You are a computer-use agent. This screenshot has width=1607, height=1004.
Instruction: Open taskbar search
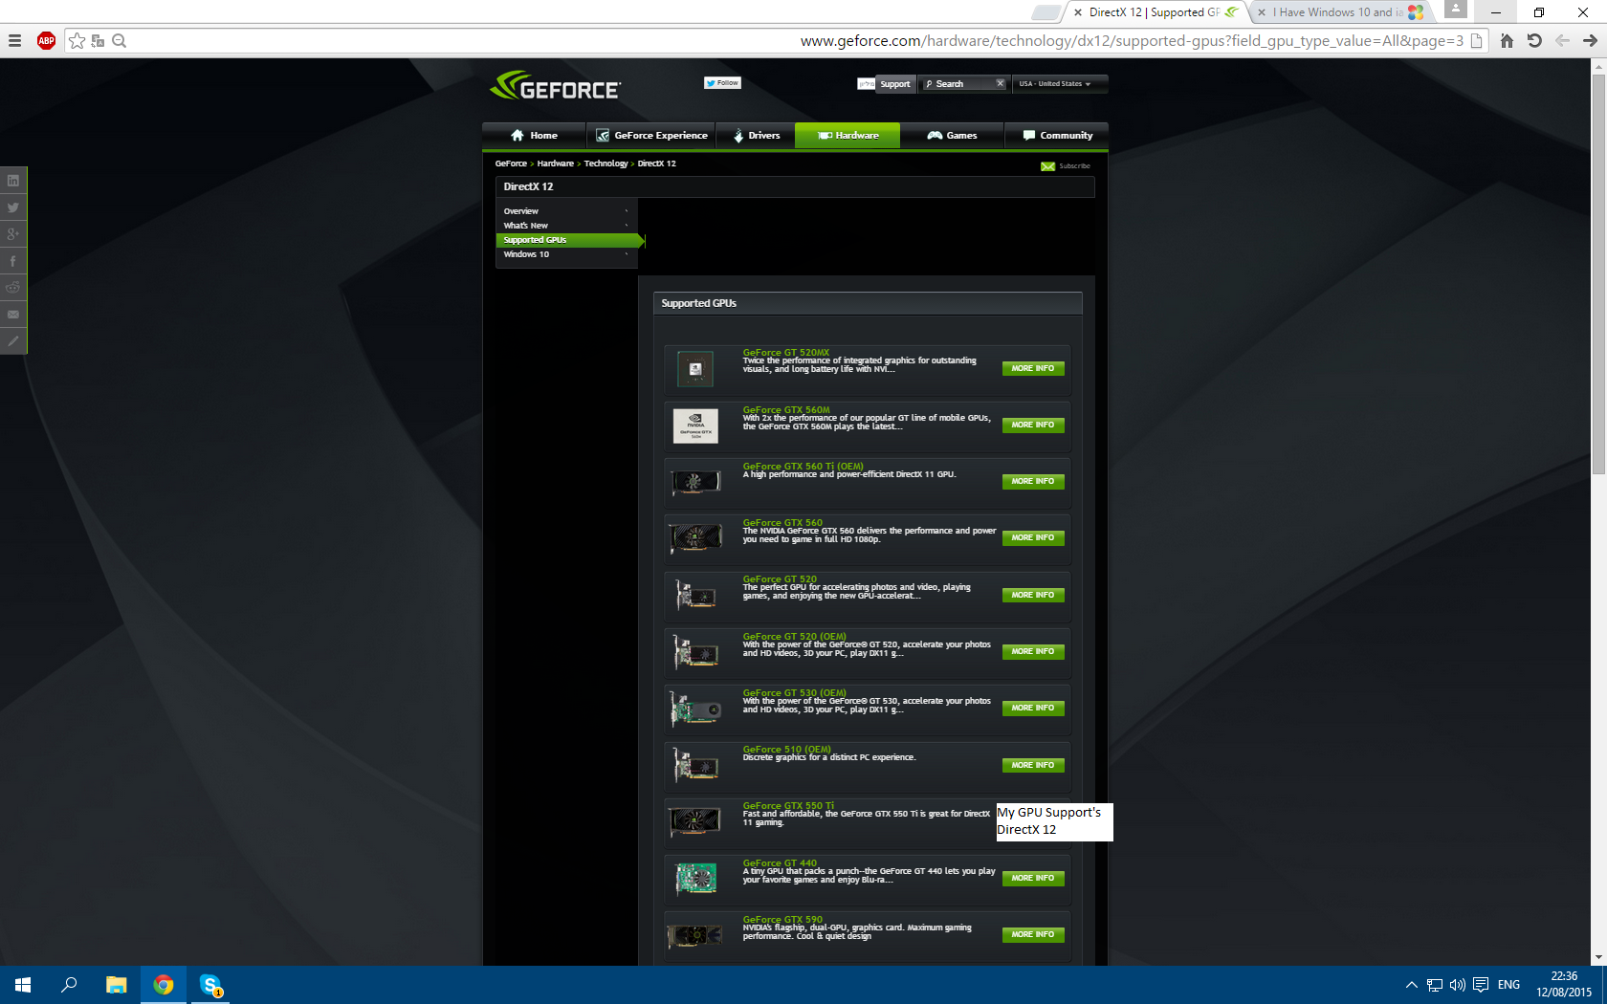point(69,985)
